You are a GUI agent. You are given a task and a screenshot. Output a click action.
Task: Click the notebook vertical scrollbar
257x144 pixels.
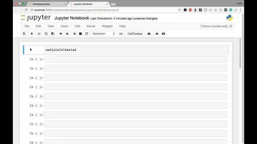coord(240,53)
